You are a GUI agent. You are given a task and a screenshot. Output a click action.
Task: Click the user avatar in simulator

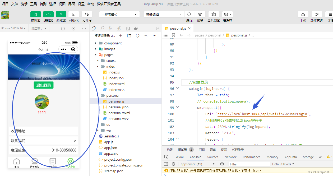(42, 102)
